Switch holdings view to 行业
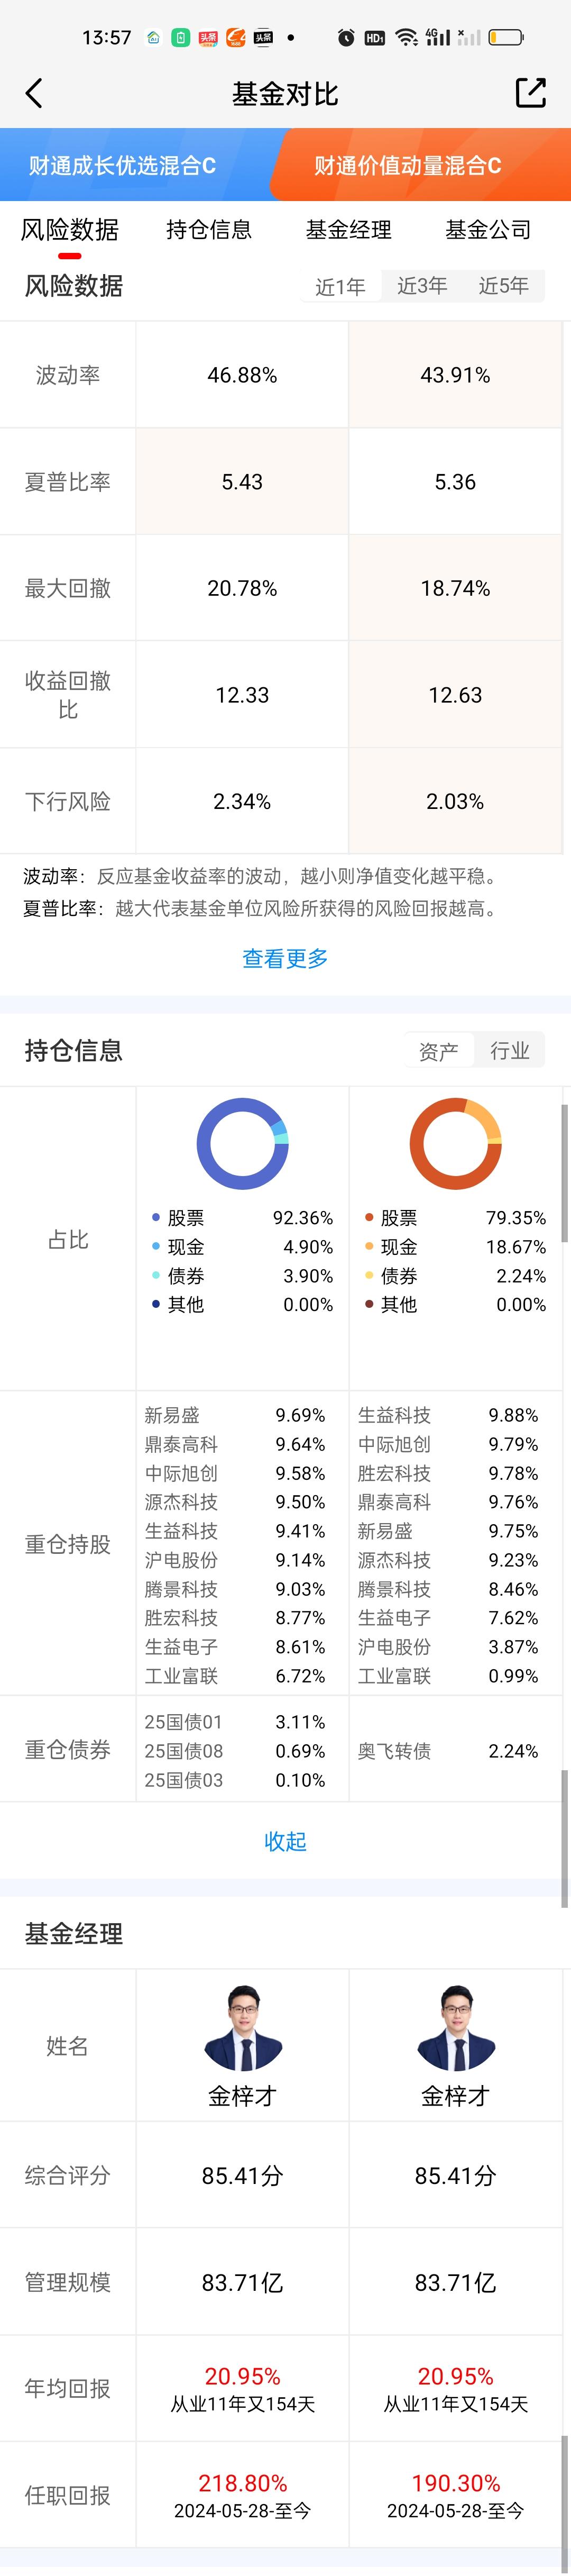 pos(509,1050)
